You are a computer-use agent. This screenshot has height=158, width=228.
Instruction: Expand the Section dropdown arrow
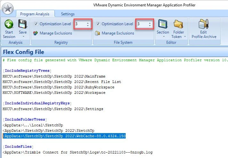pyautogui.click(x=164, y=37)
